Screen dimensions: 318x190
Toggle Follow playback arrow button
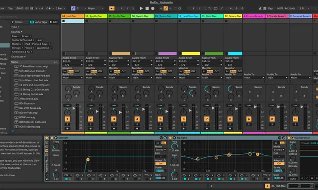point(112,8)
